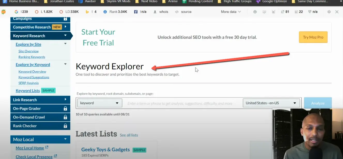Click the SEOquake logo icon
The height and width of the screenshot is (159, 343).
click(x=4, y=12)
